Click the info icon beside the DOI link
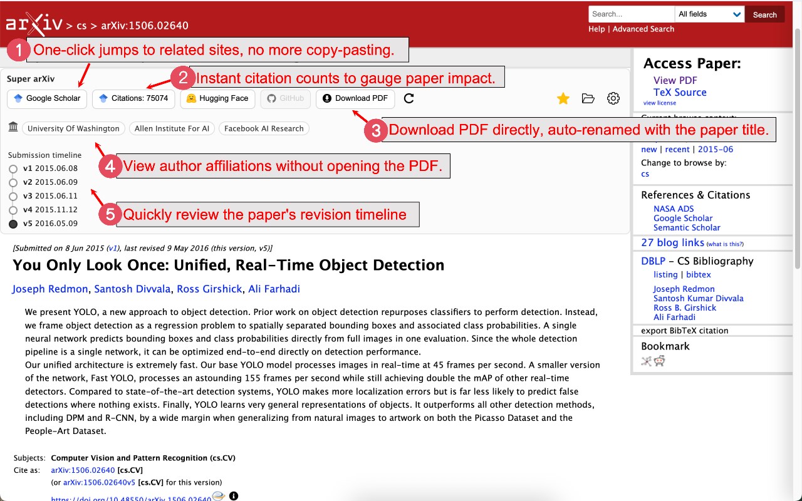Image resolution: width=802 pixels, height=501 pixels. (x=234, y=496)
